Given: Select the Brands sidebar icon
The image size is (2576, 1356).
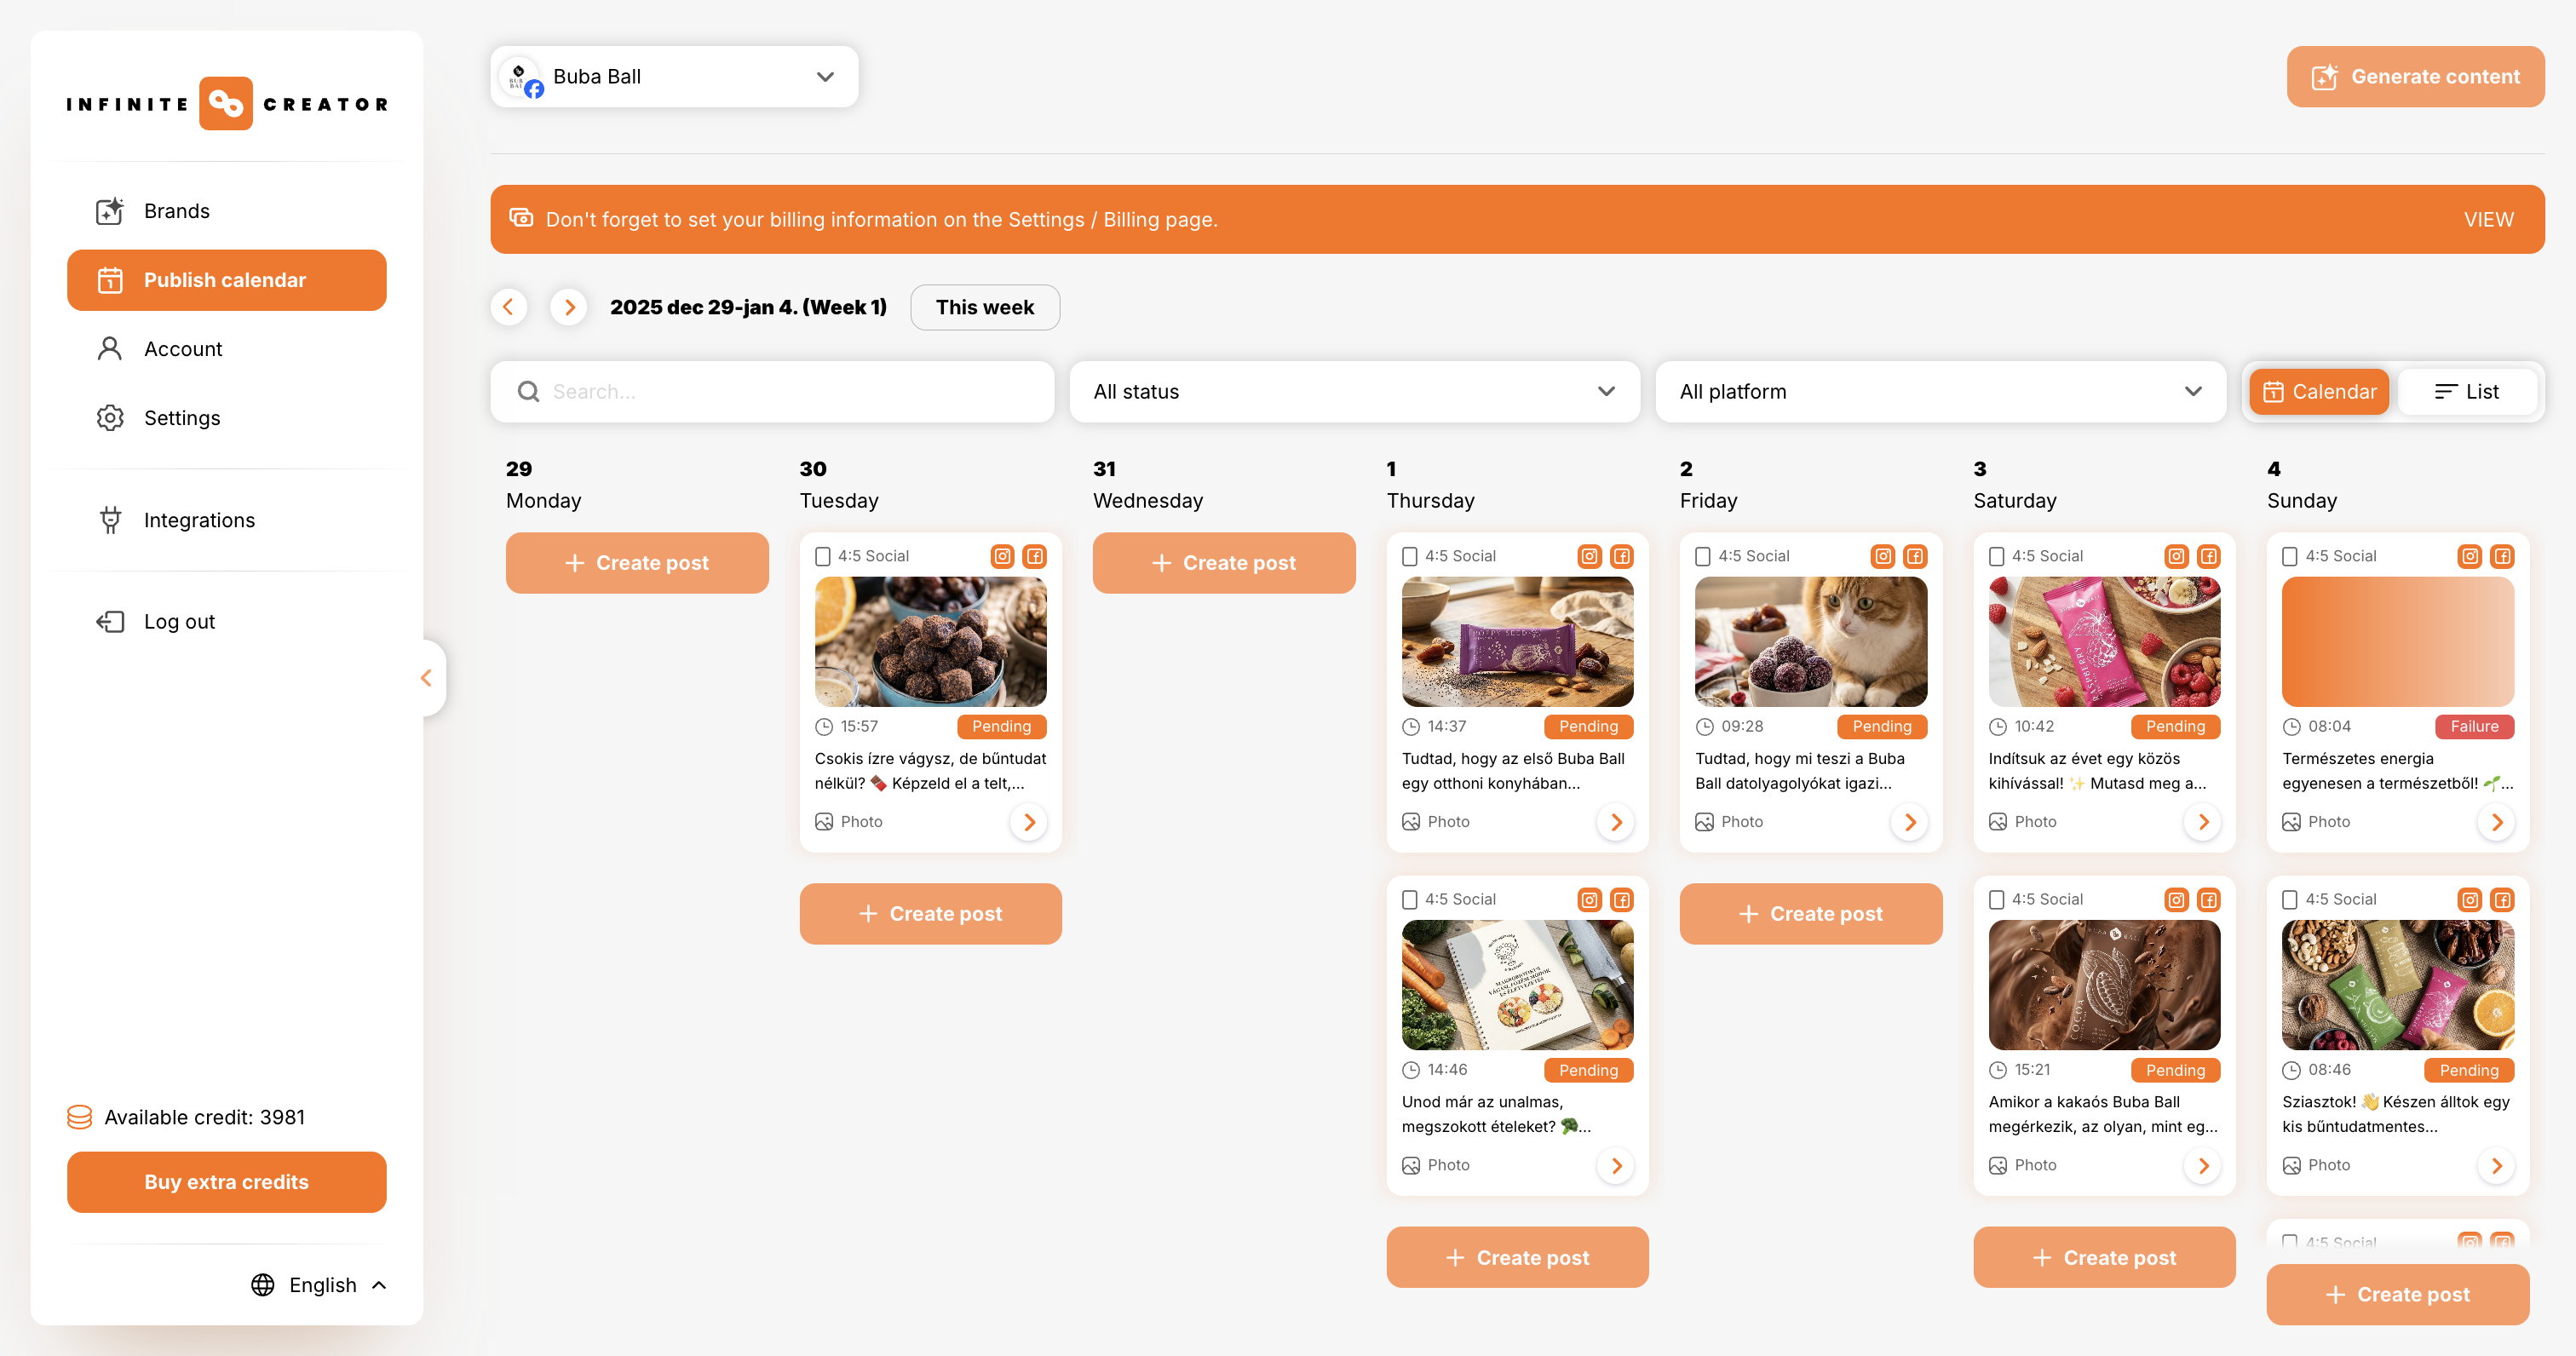Looking at the screenshot, I should (x=110, y=211).
